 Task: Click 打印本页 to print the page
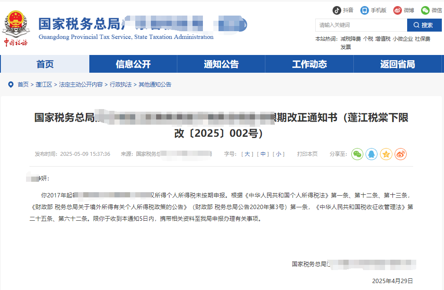click(x=307, y=154)
